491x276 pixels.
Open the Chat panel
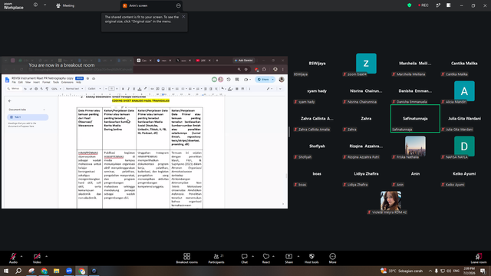tap(244, 258)
